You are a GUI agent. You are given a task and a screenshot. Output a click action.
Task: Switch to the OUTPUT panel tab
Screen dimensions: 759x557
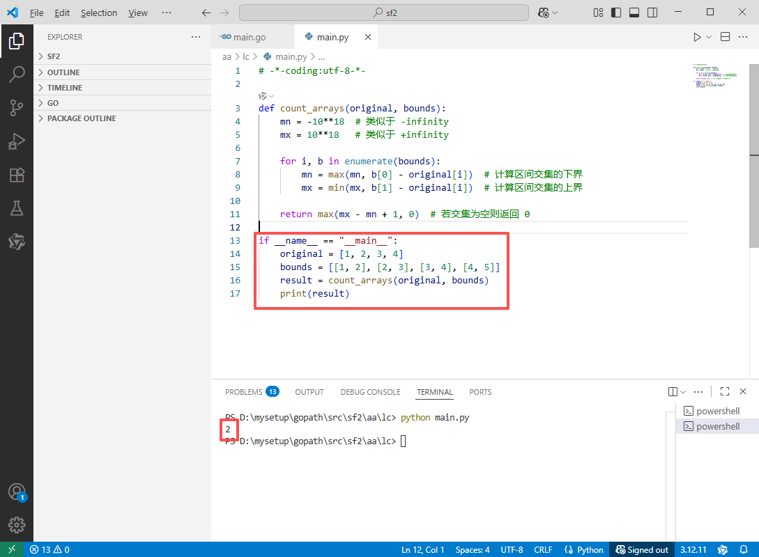[x=309, y=391]
